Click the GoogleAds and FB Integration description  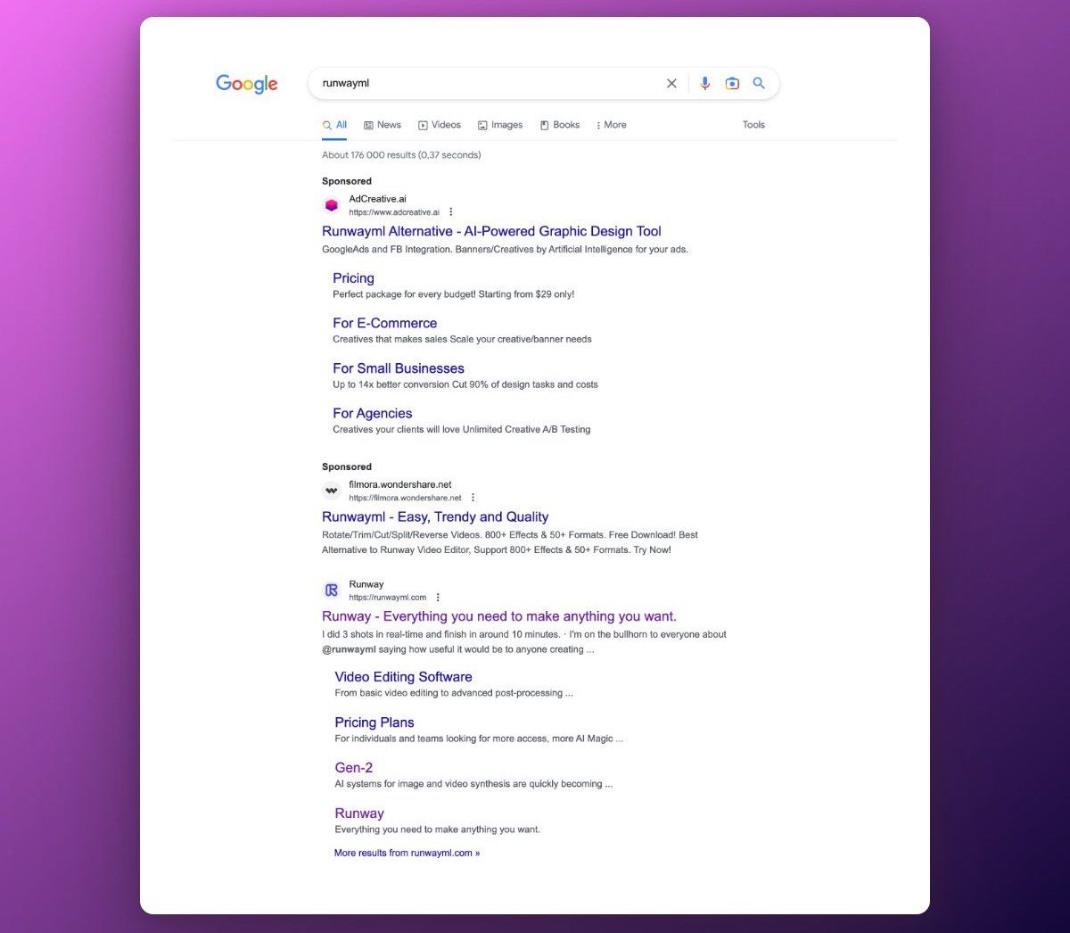[x=505, y=250]
